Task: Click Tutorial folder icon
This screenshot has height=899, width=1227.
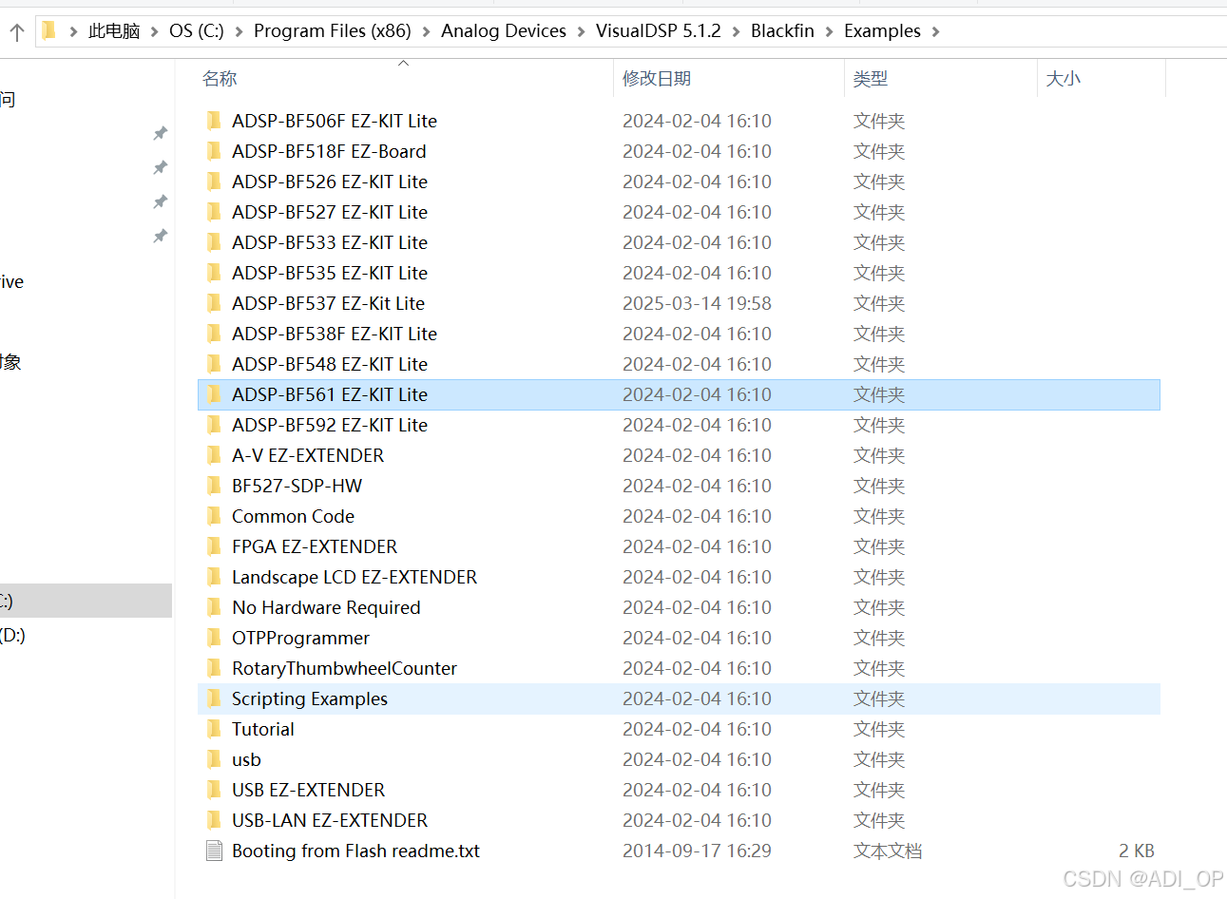Action: (214, 729)
